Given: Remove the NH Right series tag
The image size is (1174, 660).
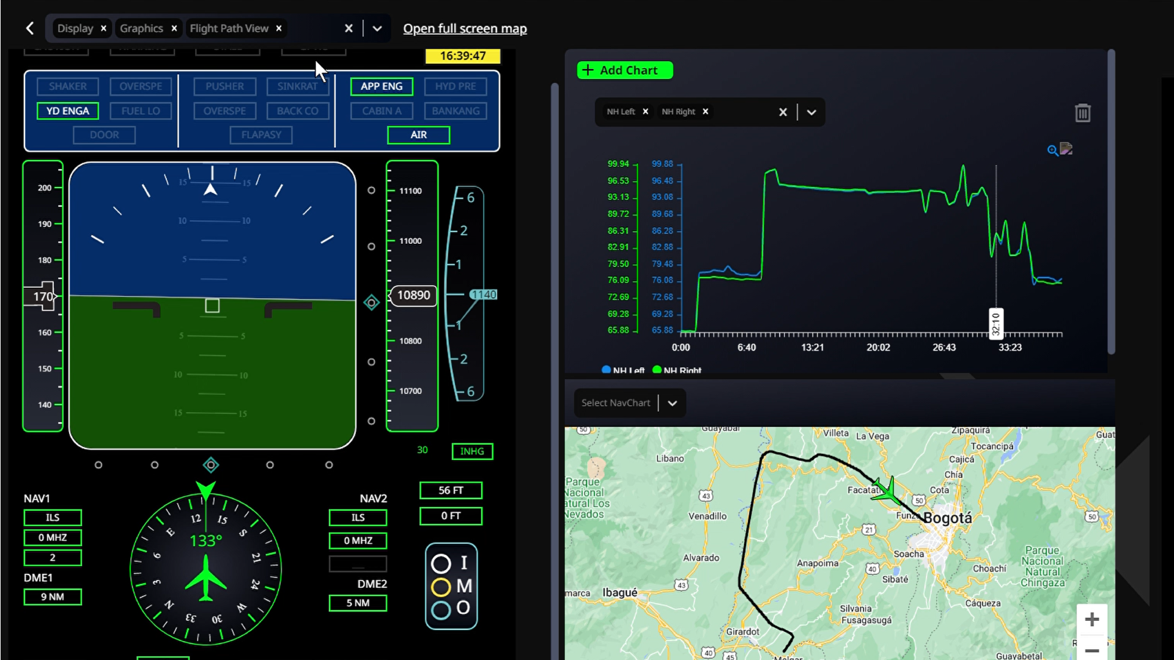Looking at the screenshot, I should [705, 111].
